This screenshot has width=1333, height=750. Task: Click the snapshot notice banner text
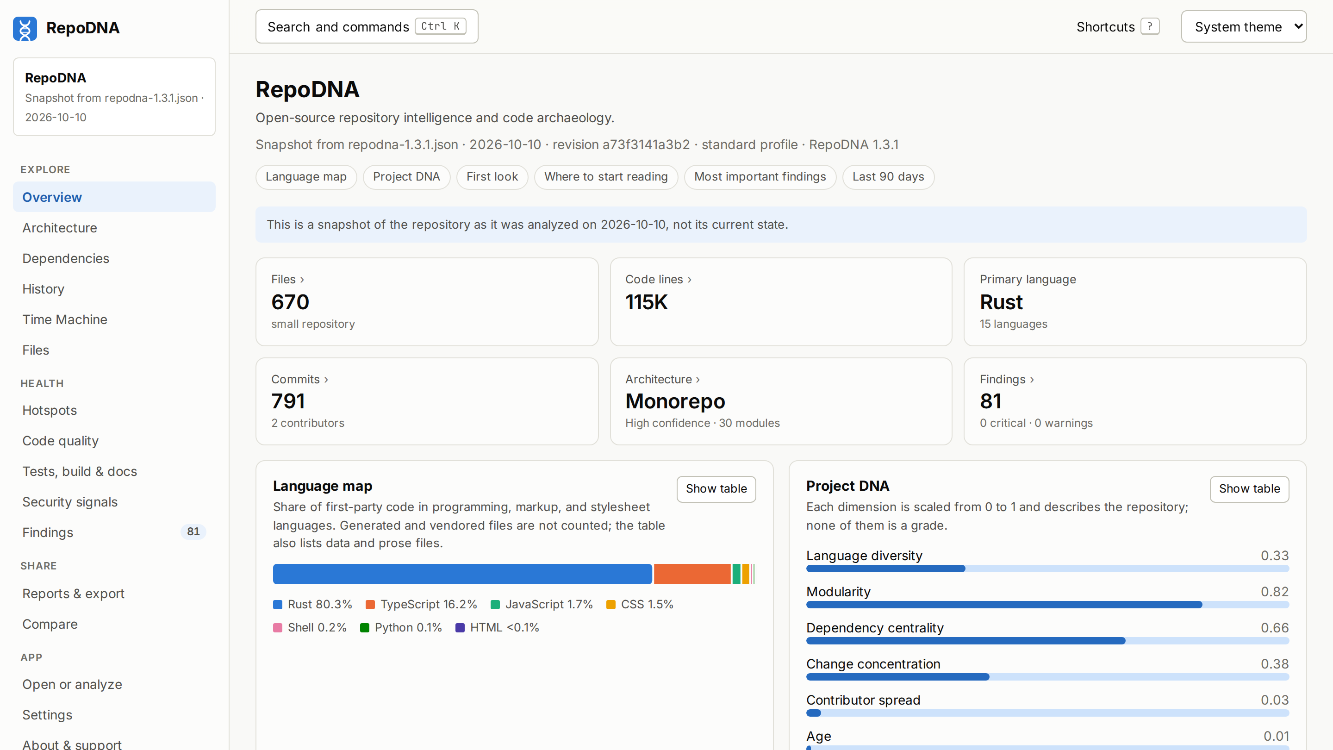pos(527,225)
